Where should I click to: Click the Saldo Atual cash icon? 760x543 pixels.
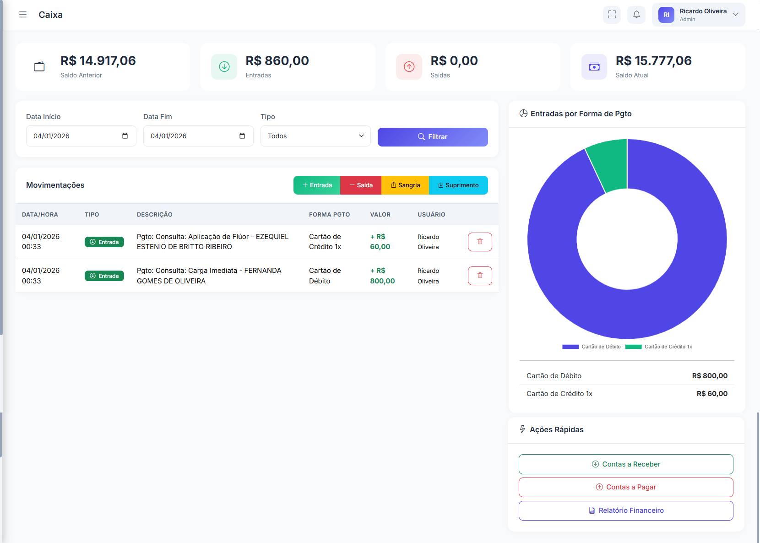[594, 67]
